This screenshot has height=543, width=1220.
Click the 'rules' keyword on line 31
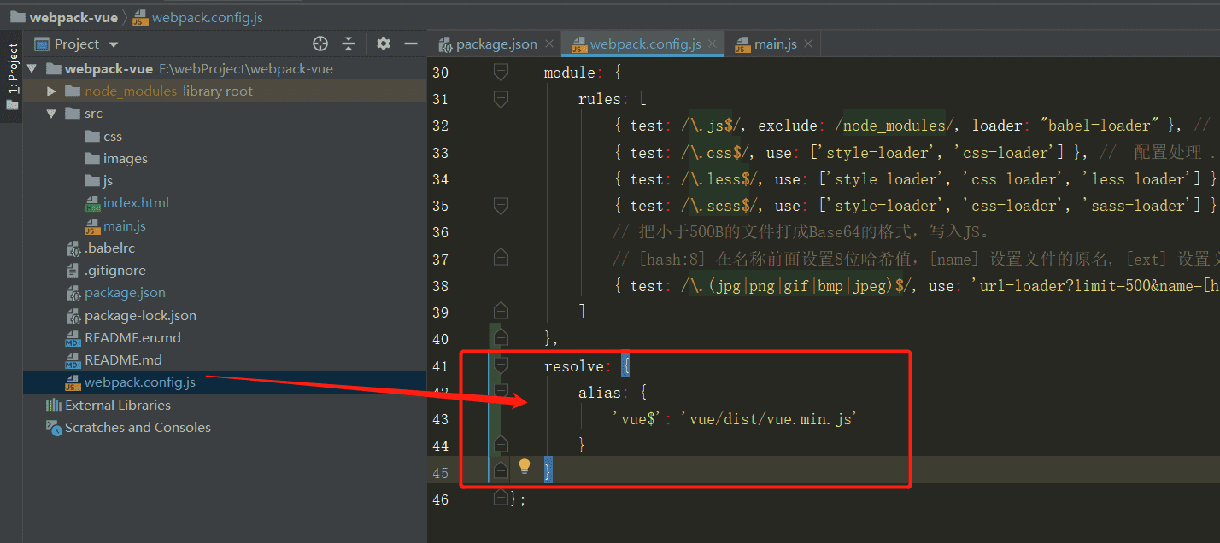click(599, 99)
